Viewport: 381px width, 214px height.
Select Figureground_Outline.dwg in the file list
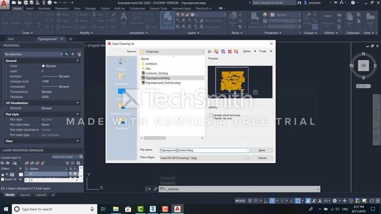point(163,83)
